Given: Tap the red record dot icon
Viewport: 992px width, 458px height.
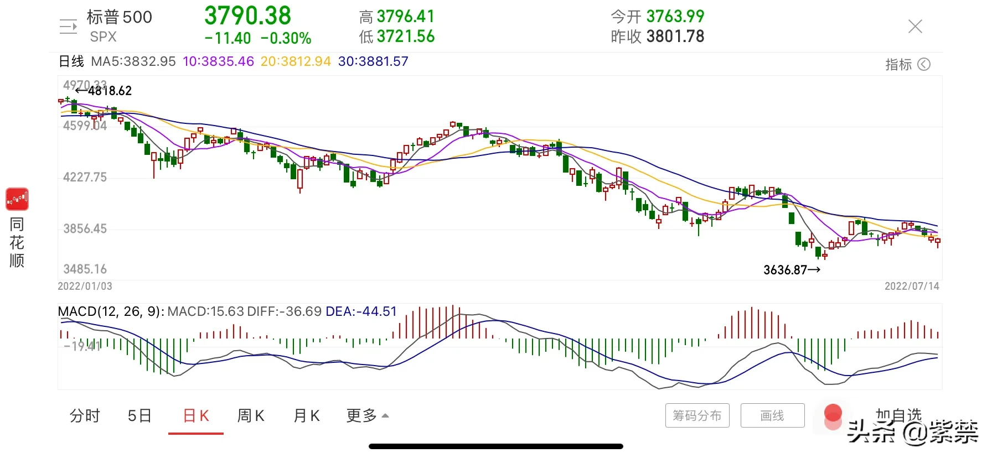Looking at the screenshot, I should point(833,413).
